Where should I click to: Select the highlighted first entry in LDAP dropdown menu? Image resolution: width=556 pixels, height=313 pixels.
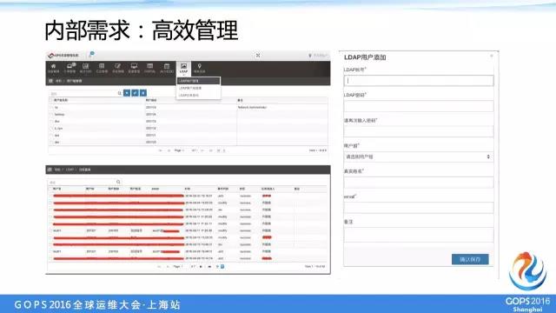click(x=199, y=81)
